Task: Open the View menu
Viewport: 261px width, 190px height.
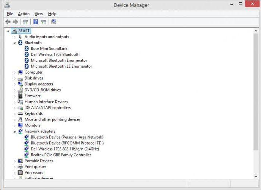Action: point(39,14)
